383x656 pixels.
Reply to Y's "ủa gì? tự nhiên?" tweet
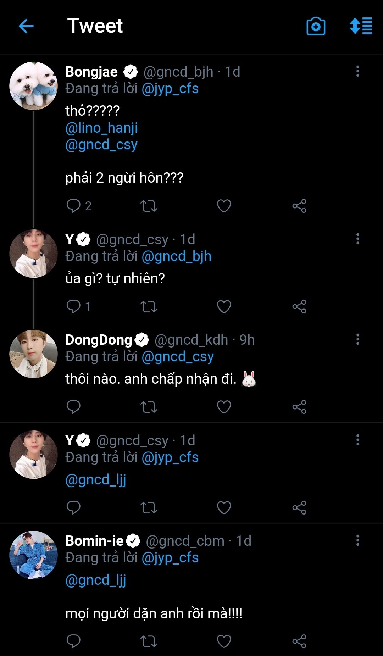(73, 306)
